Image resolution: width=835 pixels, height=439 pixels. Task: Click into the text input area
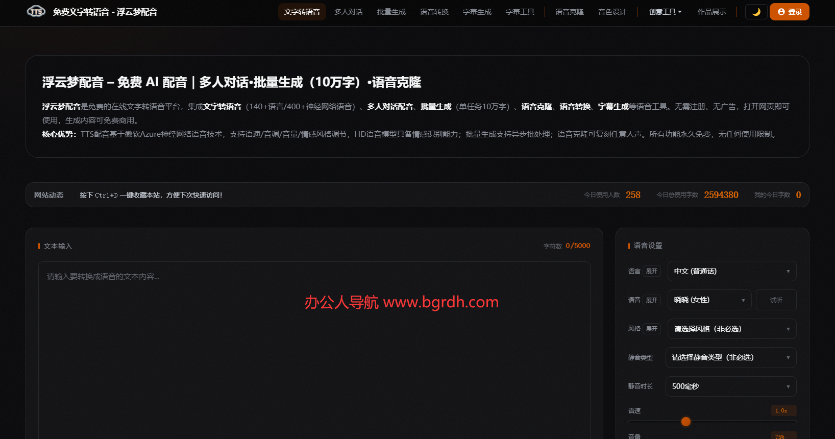coord(314,350)
